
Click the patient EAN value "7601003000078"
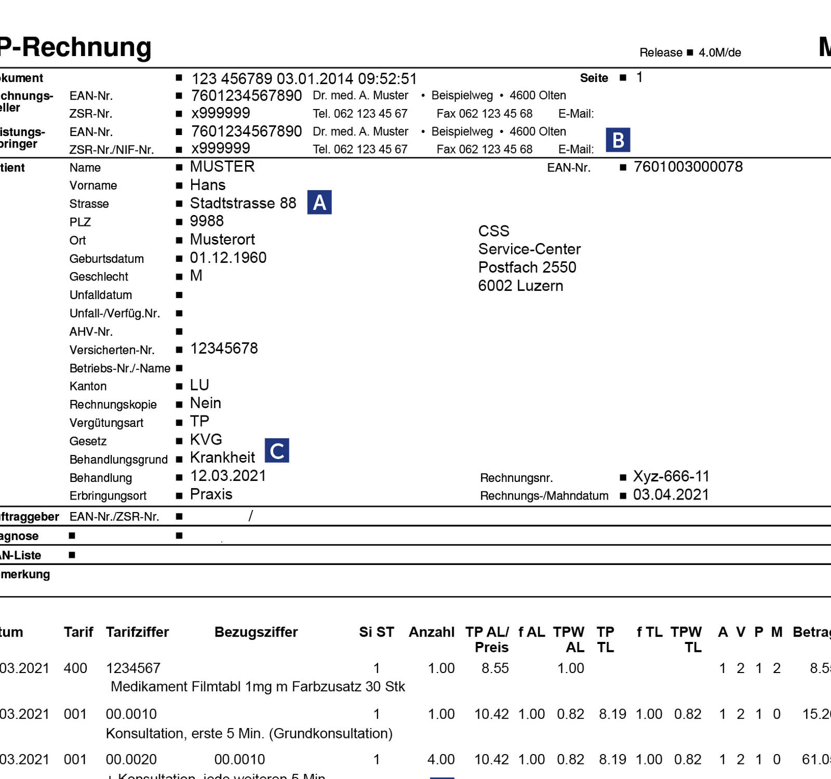[x=688, y=167]
